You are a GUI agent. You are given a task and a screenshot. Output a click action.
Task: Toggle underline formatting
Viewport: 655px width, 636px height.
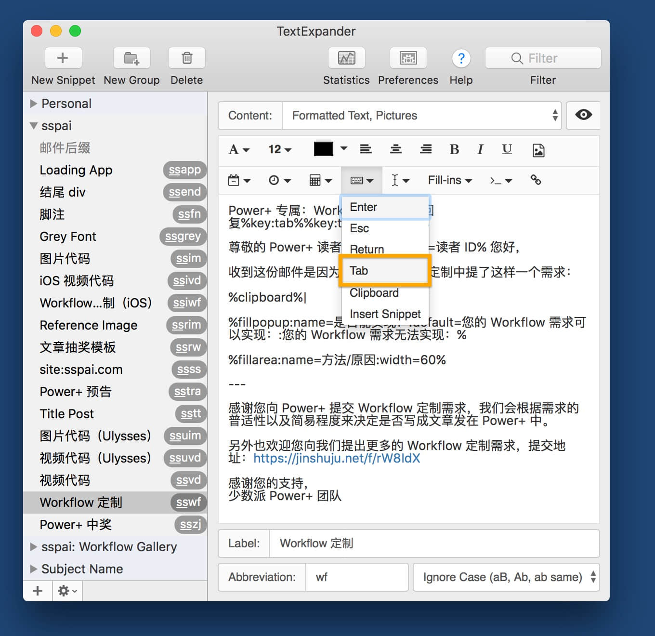(507, 149)
